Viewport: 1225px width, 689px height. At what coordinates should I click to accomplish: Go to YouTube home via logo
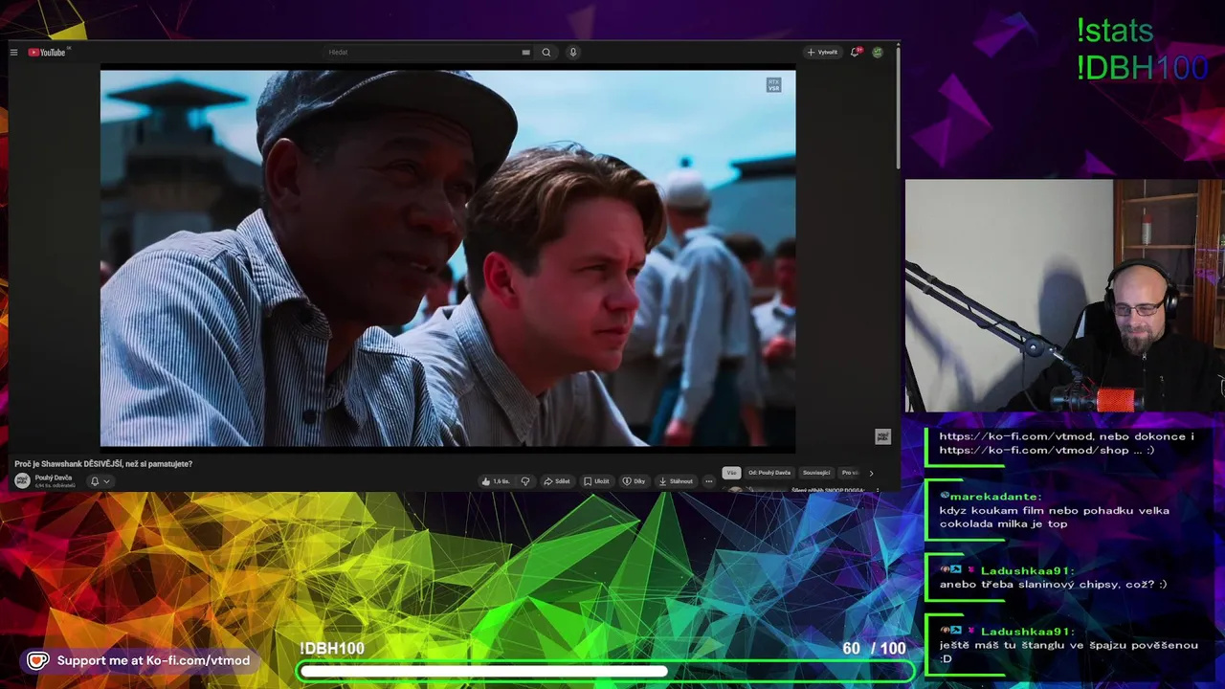coord(48,53)
